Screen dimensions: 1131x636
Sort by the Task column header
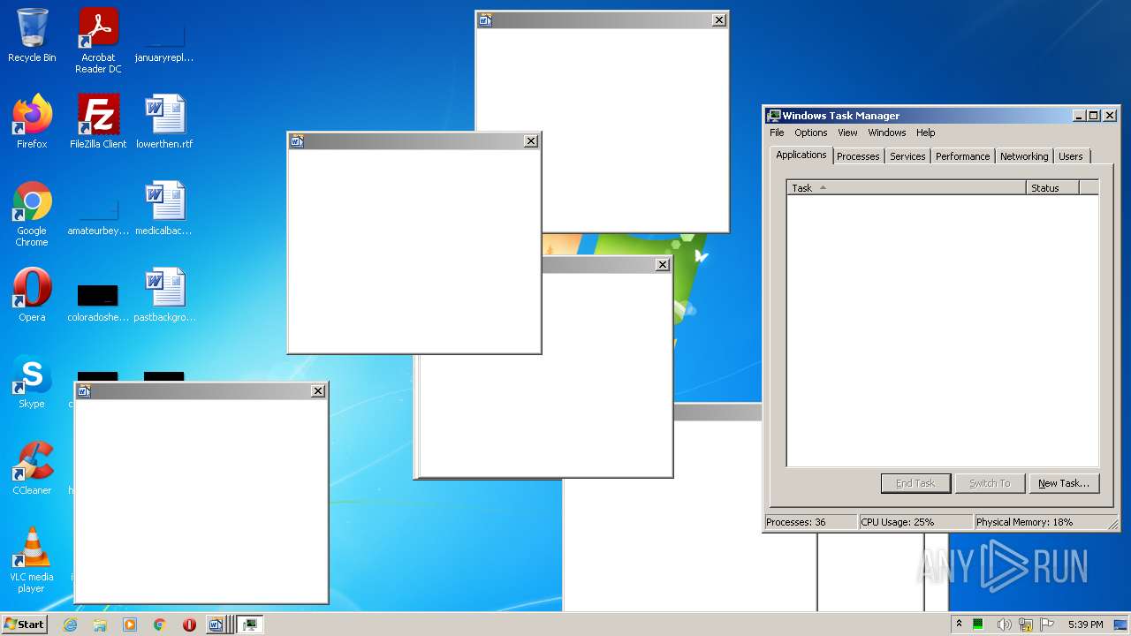coord(907,187)
